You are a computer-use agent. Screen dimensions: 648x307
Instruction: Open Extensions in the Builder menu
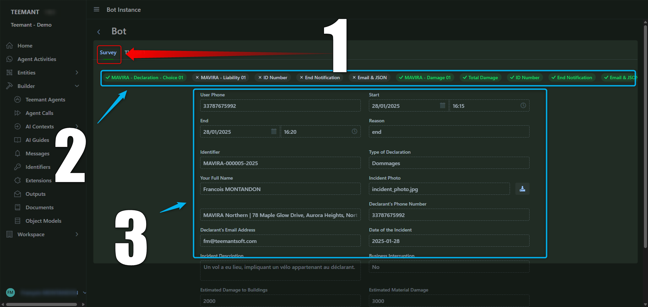coord(38,181)
